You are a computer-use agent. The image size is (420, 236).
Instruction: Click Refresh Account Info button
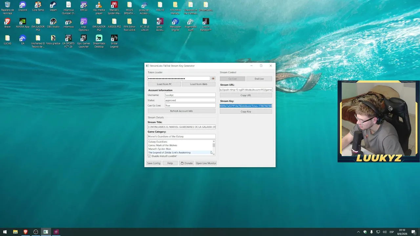tap(181, 111)
